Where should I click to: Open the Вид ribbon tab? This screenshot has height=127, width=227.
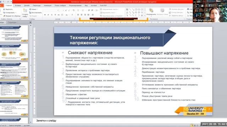(x=86, y=6)
